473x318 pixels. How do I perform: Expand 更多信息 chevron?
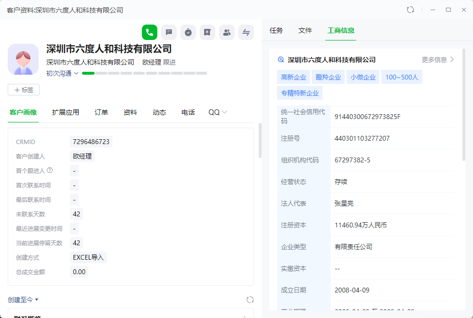[x=452, y=59]
